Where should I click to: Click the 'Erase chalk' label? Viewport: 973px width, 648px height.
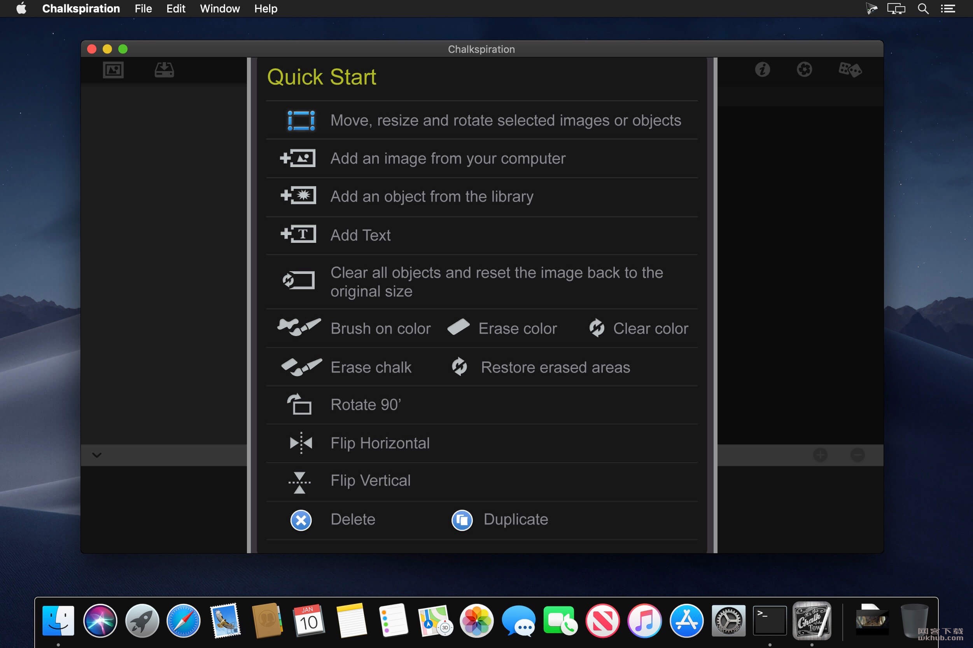(371, 368)
